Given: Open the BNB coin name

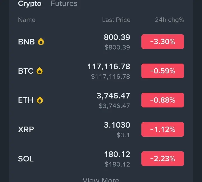Looking at the screenshot, I should pyautogui.click(x=26, y=42).
